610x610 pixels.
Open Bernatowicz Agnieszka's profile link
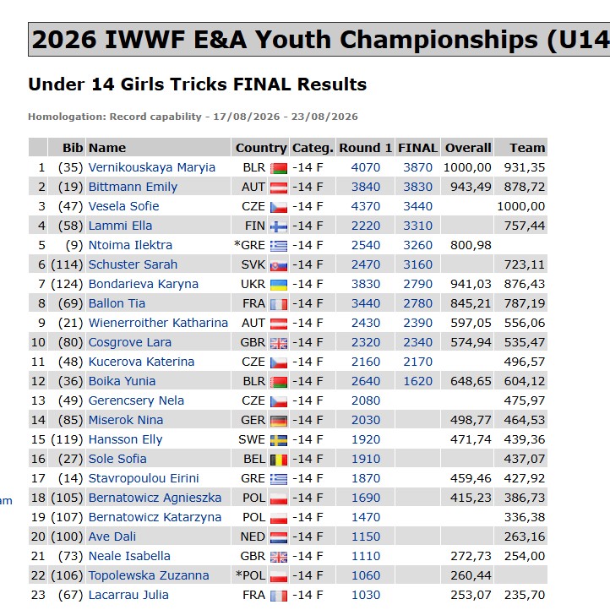[x=155, y=498]
